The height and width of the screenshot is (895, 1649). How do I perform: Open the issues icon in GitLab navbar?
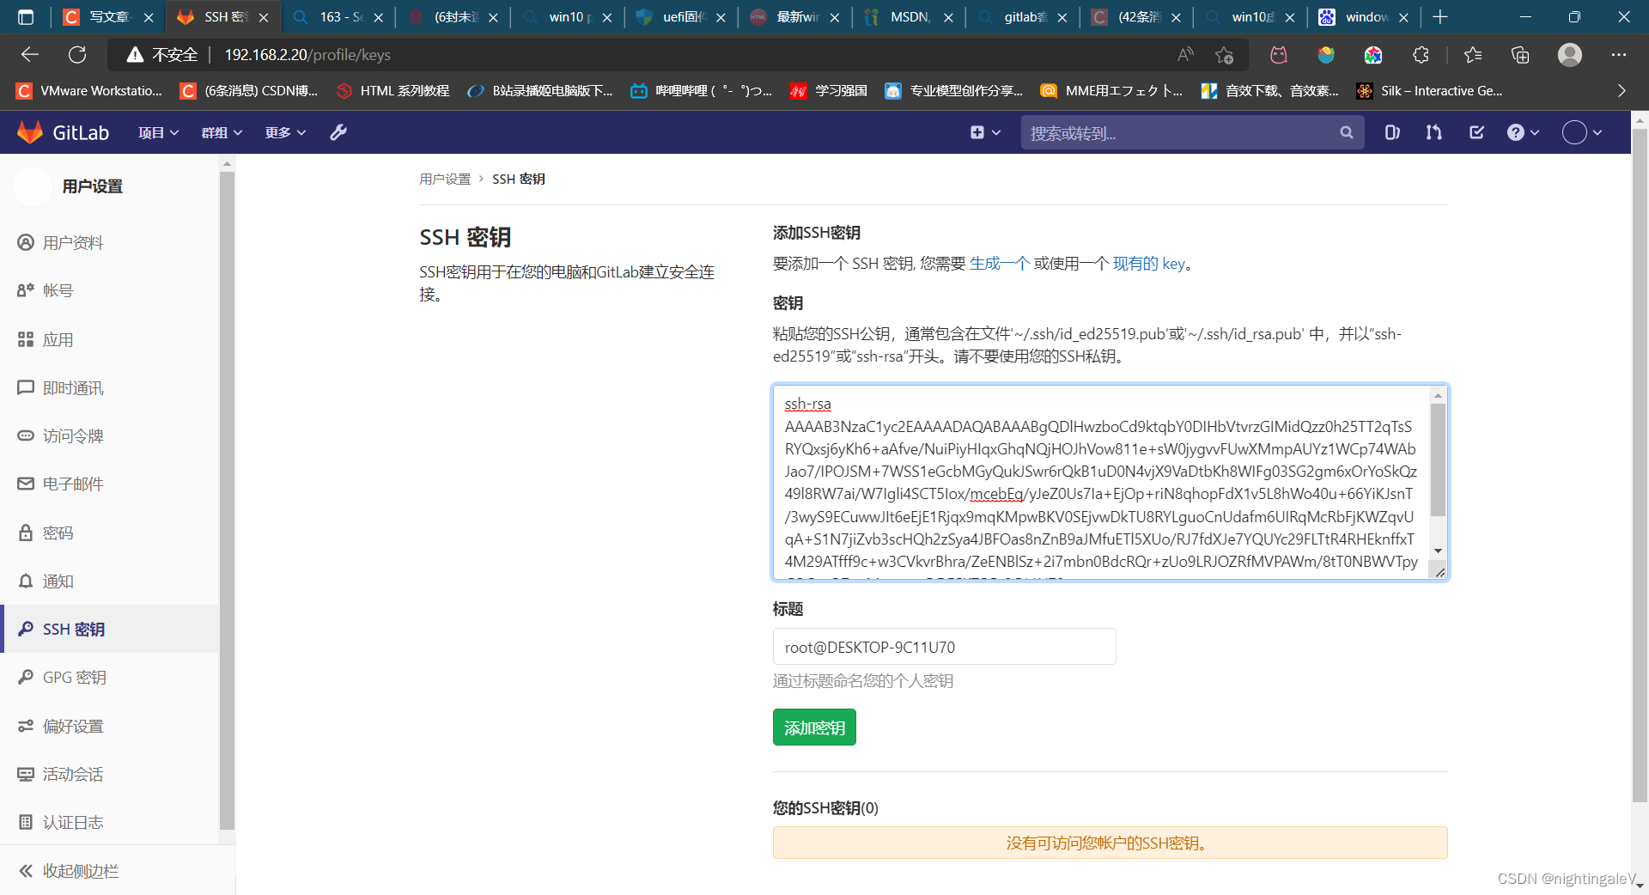(x=1392, y=132)
